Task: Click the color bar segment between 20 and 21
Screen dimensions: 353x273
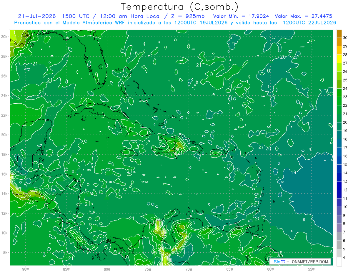Action: (339, 118)
